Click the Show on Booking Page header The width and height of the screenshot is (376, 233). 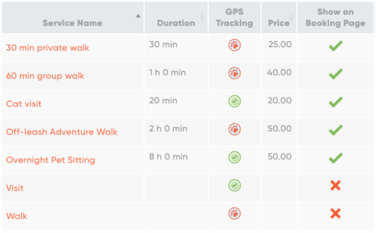pos(335,17)
